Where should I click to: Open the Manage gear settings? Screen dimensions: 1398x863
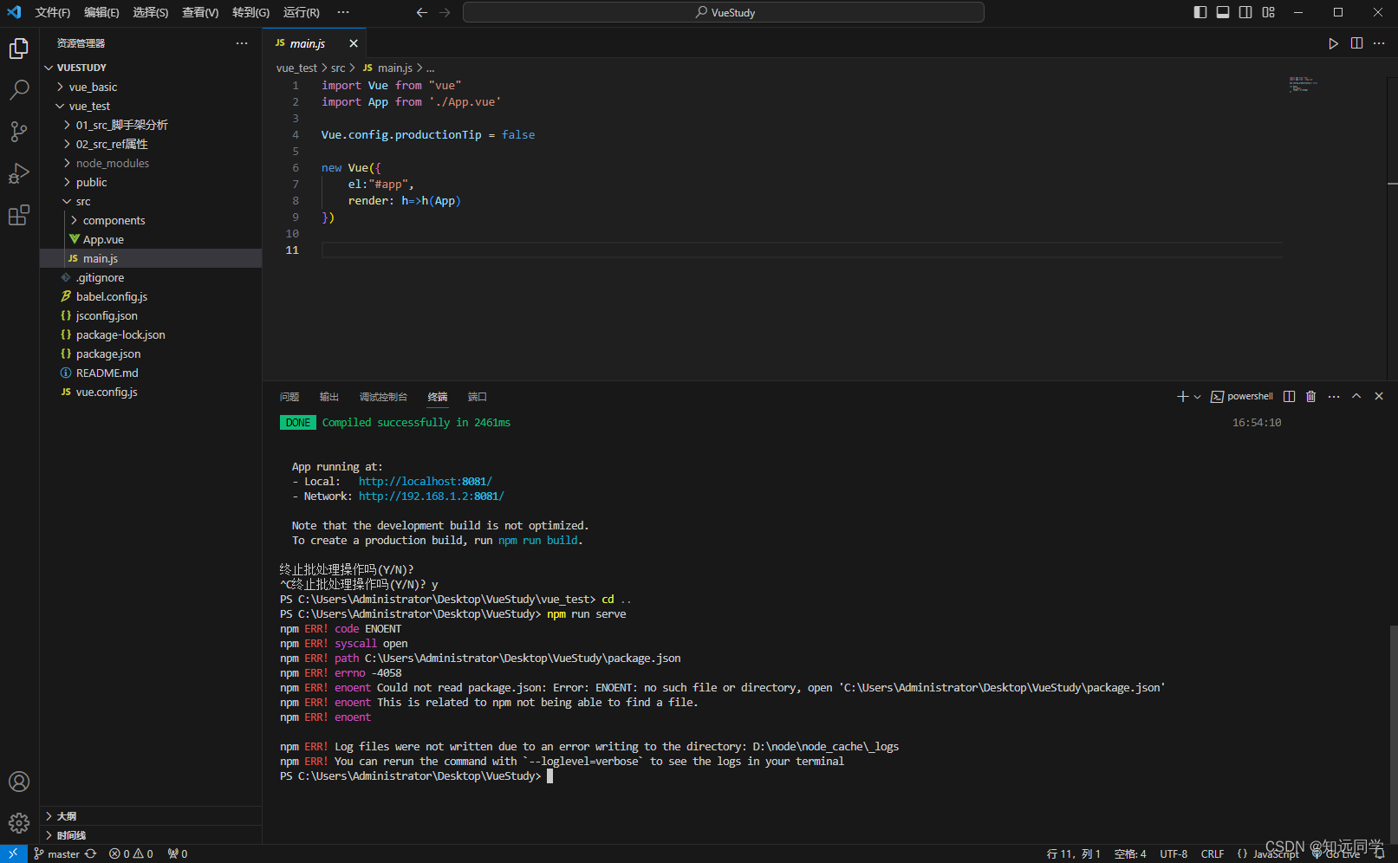tap(19, 823)
